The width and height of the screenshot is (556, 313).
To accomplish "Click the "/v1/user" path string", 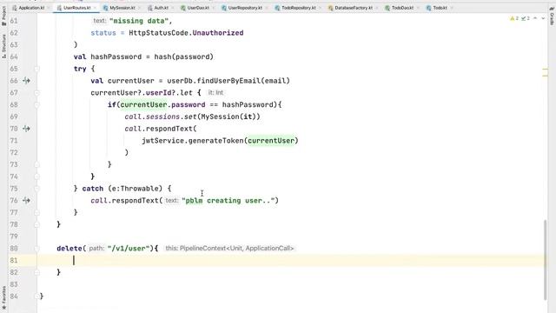I will point(129,249).
